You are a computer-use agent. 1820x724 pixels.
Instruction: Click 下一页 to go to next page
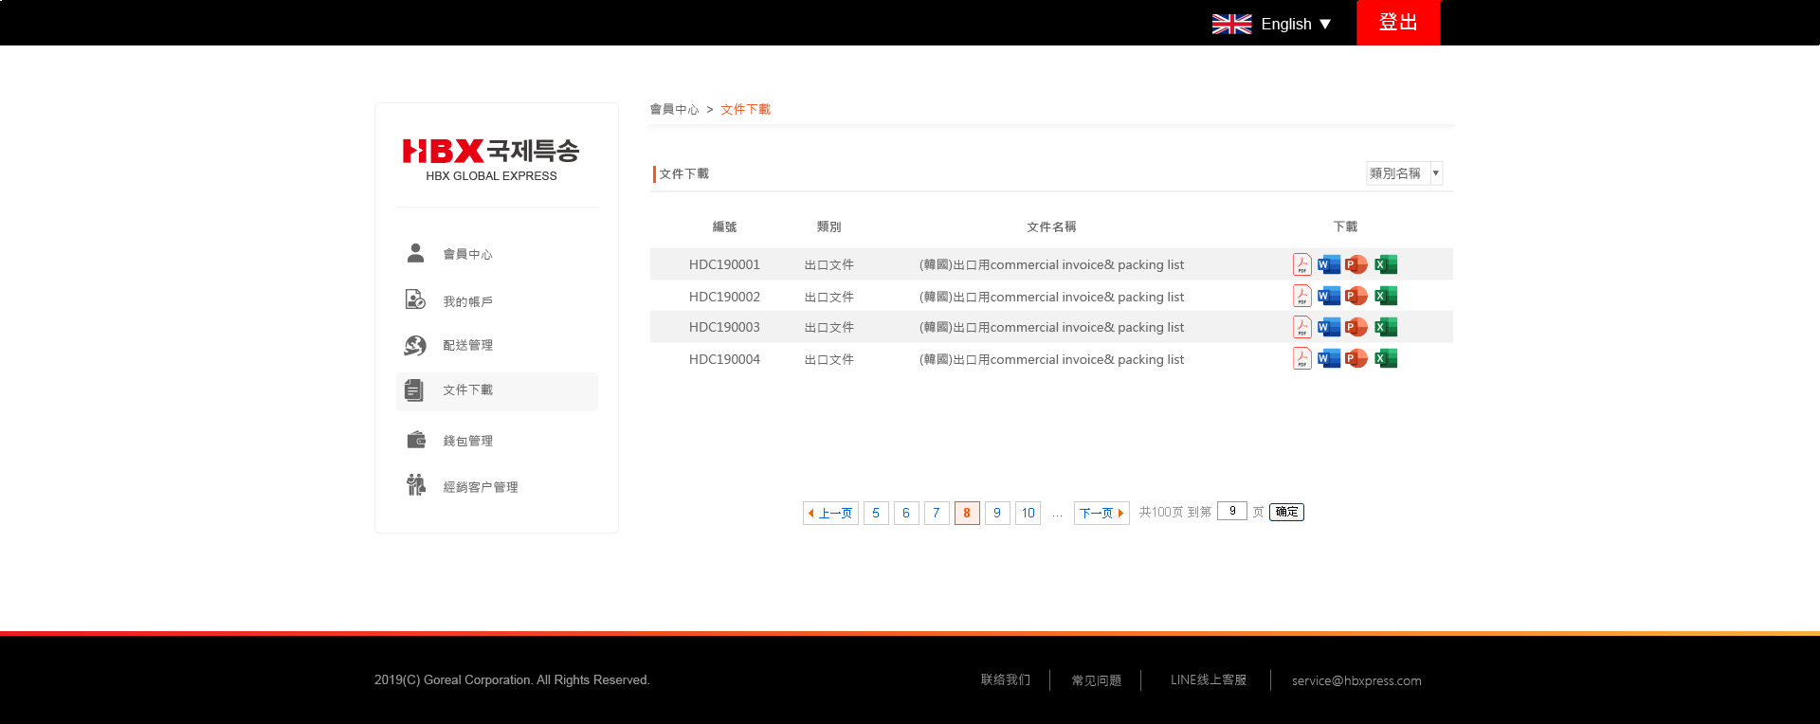(x=1101, y=513)
